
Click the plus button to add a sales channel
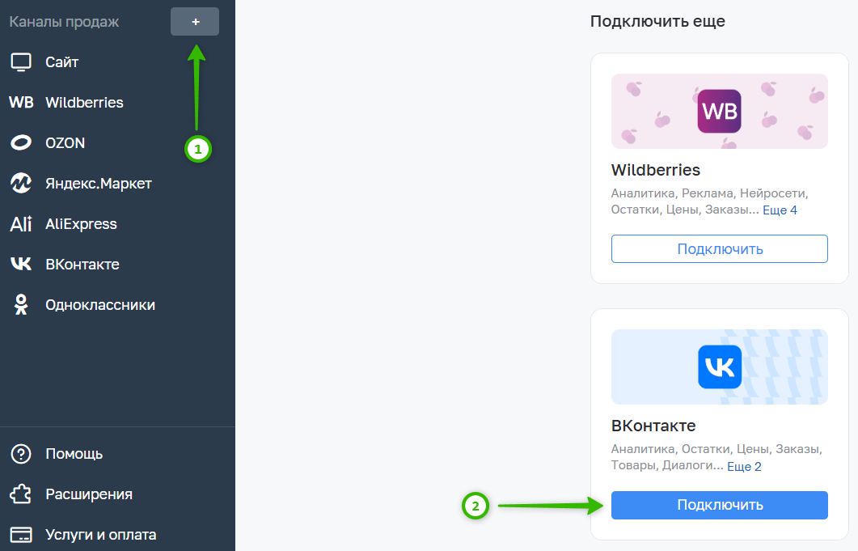pos(195,21)
